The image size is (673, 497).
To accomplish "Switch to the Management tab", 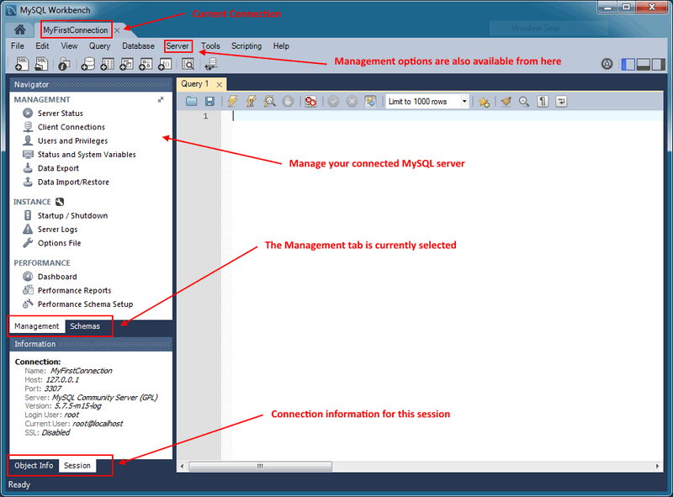I will [x=37, y=326].
